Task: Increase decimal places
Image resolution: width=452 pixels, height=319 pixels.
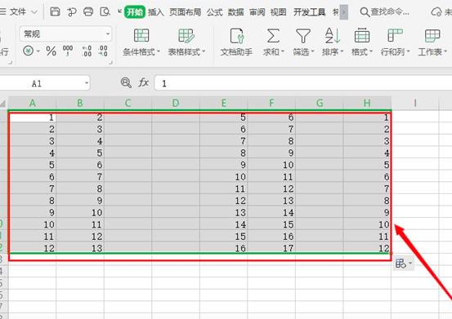Action: tap(87, 51)
